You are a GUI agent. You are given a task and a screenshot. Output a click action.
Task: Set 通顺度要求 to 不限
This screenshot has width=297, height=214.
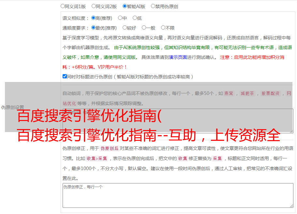[x=163, y=28]
